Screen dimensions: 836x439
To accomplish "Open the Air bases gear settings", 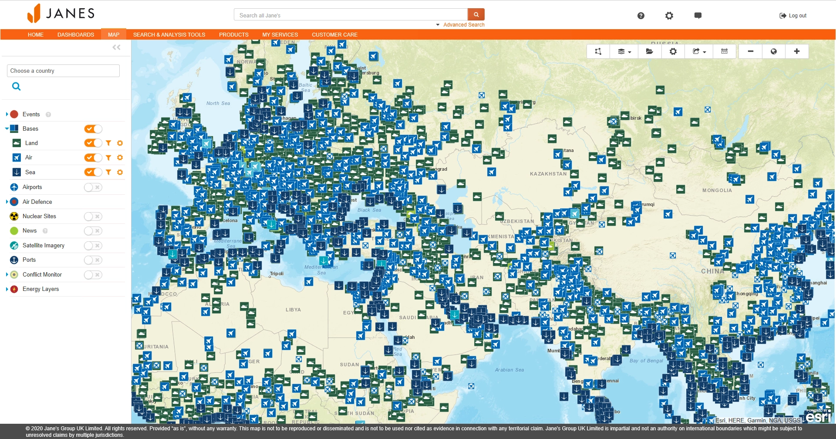I will pyautogui.click(x=120, y=158).
